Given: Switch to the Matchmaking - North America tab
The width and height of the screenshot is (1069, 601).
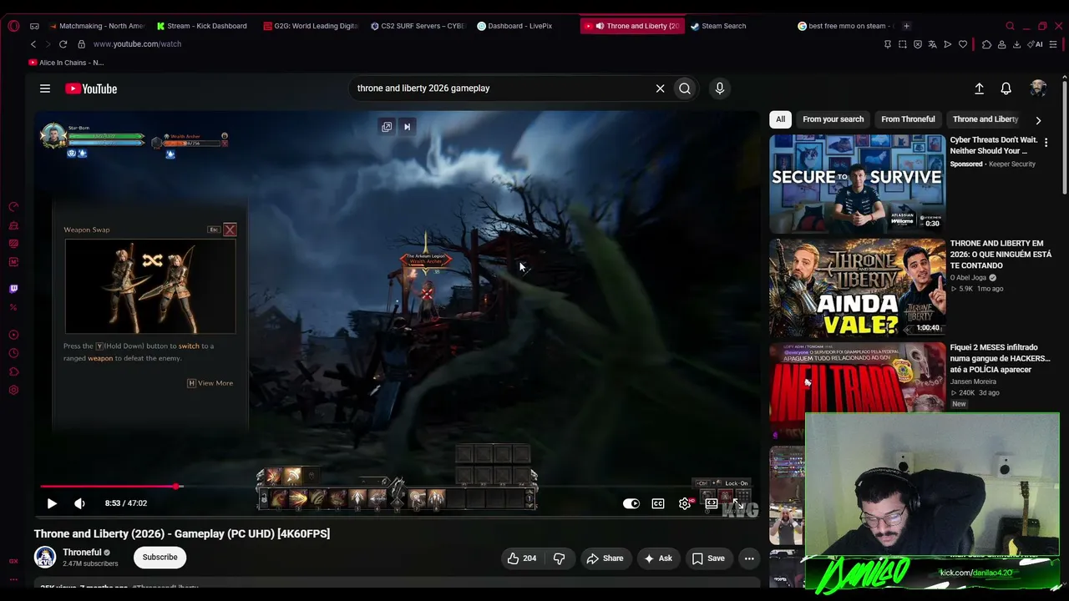Looking at the screenshot, I should pyautogui.click(x=97, y=26).
